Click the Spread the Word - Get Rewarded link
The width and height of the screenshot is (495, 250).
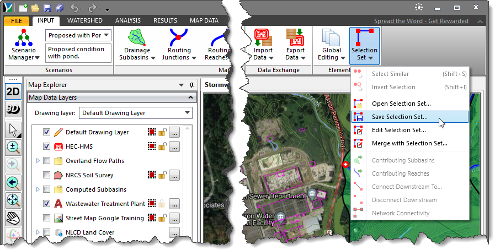pos(421,21)
